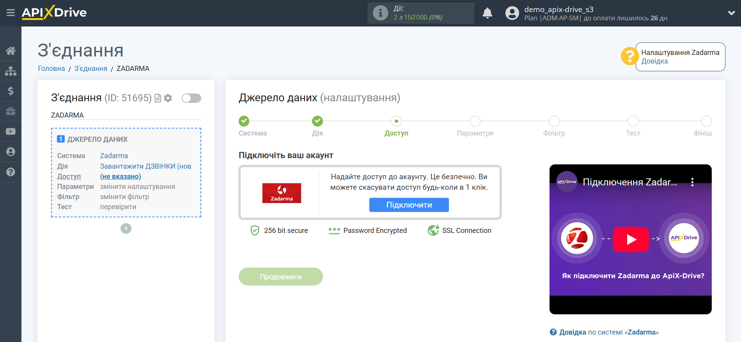Click the yellow help question mark
This screenshot has height=342, width=741.
pos(629,56)
